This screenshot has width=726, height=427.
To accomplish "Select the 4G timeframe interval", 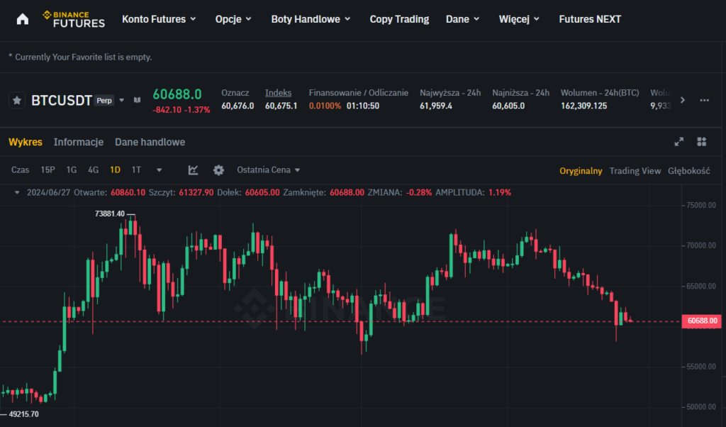I will pos(93,170).
